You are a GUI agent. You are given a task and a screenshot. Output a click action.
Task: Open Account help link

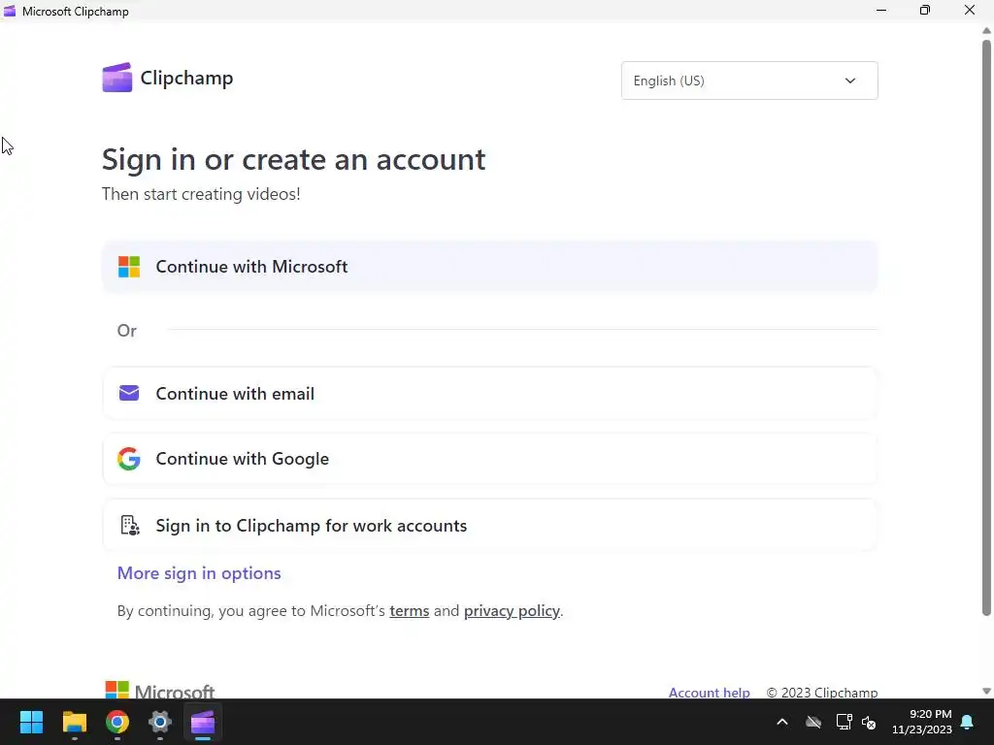(709, 693)
